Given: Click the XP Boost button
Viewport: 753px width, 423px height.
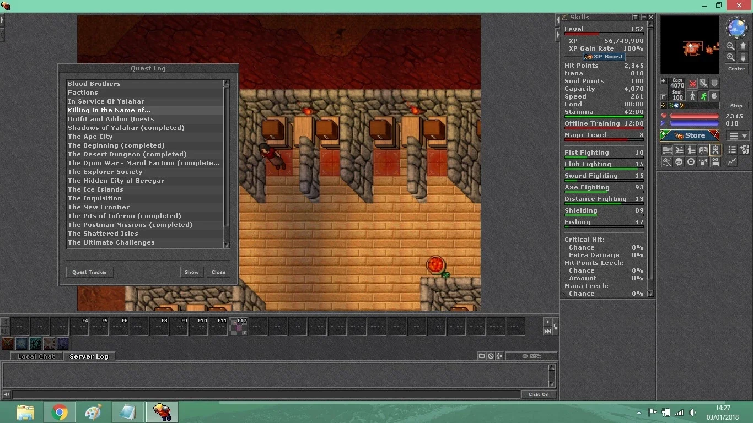Looking at the screenshot, I should [x=604, y=57].
